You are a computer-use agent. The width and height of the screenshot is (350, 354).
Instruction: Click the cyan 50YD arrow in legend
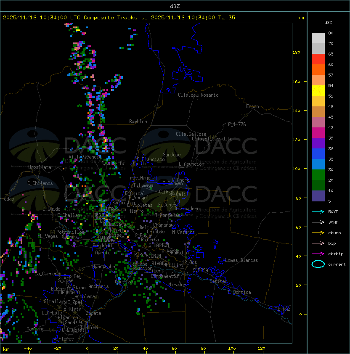pos(318,212)
